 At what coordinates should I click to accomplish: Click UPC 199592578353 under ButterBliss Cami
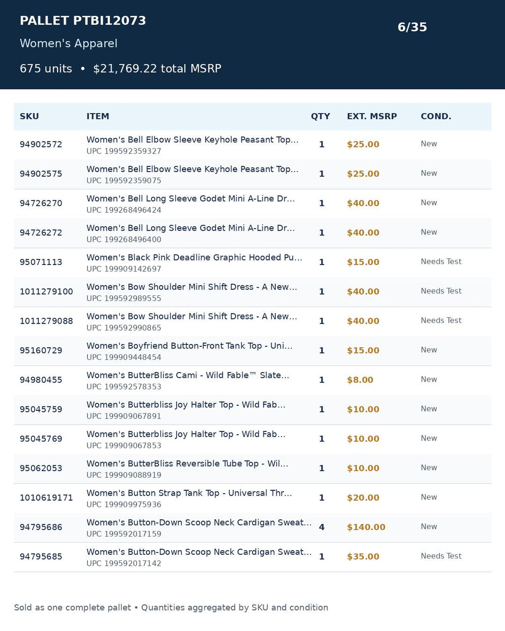coord(124,387)
